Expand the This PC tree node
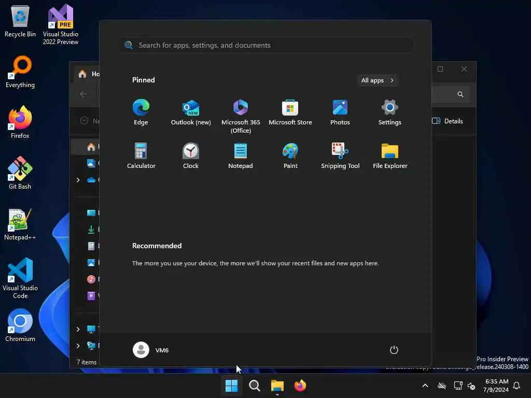The image size is (531, 398). point(78,329)
